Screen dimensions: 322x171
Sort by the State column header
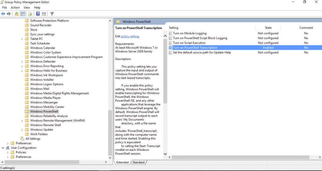click(268, 28)
